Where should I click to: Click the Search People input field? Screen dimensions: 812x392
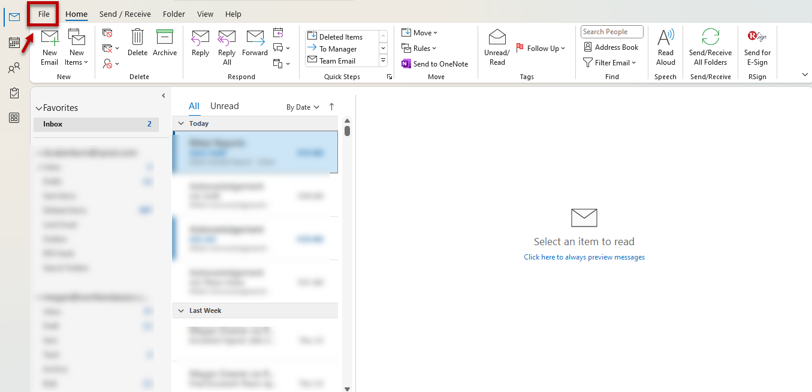coord(611,32)
